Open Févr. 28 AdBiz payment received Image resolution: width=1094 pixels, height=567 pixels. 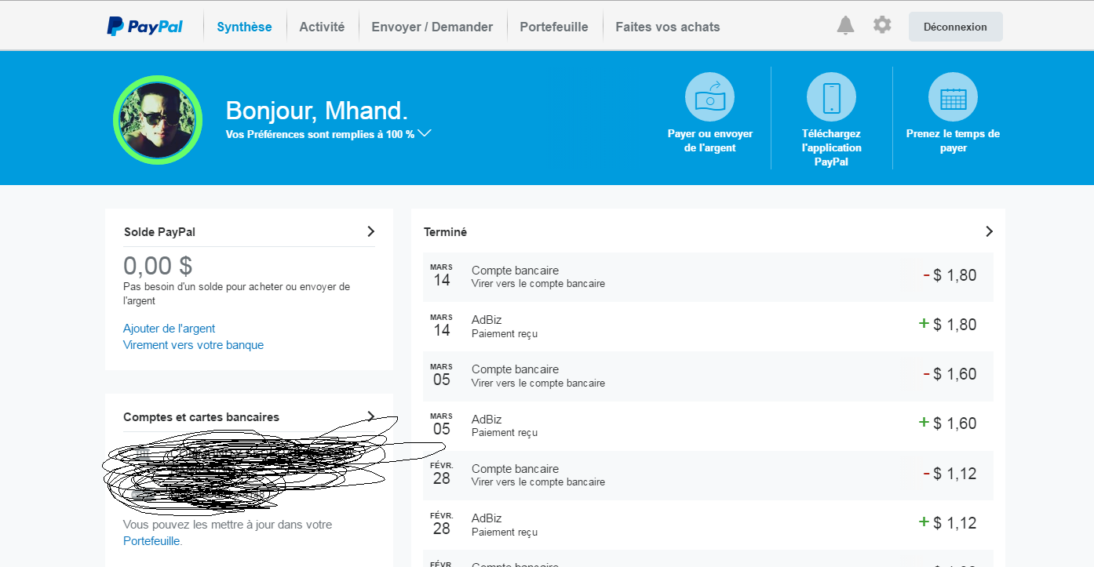click(708, 525)
